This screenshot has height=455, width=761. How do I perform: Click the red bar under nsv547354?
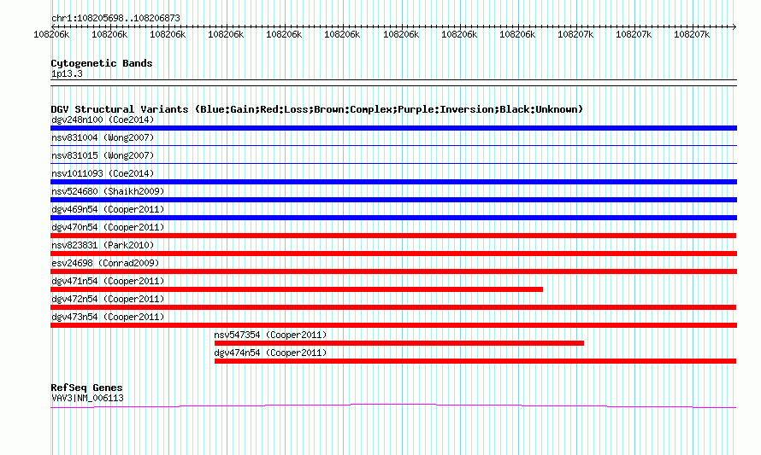tap(399, 343)
